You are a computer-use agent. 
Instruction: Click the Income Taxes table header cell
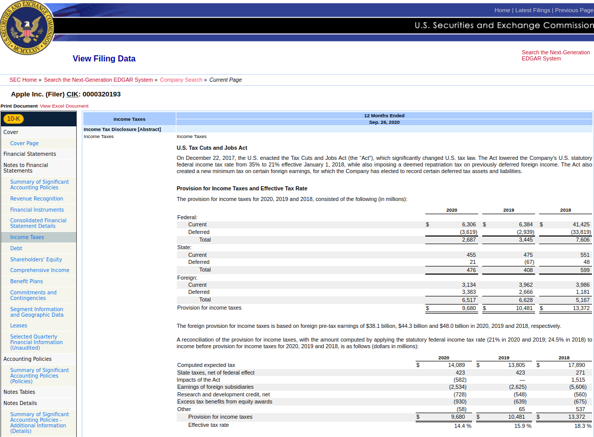pyautogui.click(x=129, y=119)
